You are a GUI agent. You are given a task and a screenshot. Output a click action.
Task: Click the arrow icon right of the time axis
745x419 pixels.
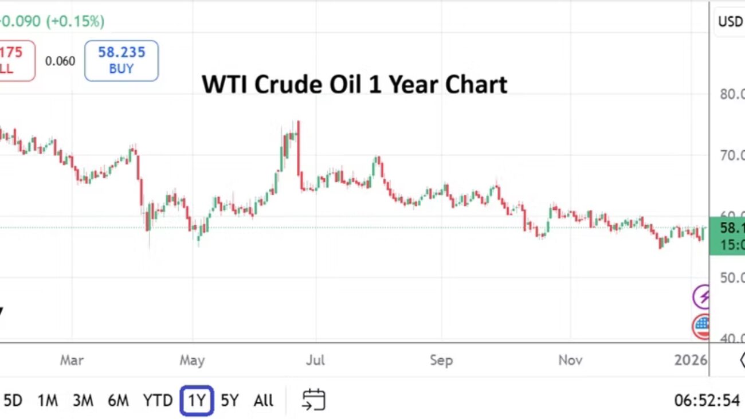[742, 360]
